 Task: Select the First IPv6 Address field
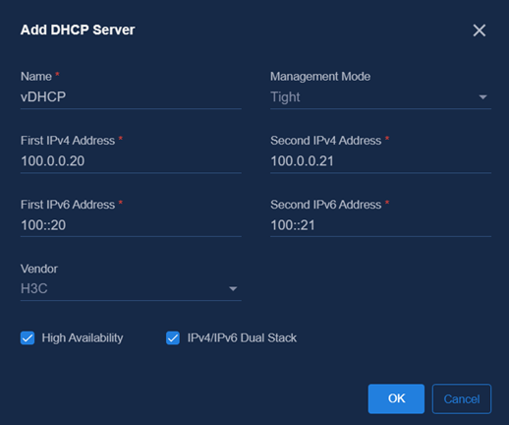[131, 225]
